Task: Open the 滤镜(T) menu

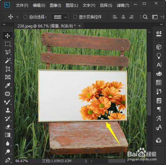Action: 123,5
